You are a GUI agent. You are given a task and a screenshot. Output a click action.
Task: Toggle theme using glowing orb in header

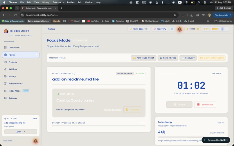pos(179,29)
